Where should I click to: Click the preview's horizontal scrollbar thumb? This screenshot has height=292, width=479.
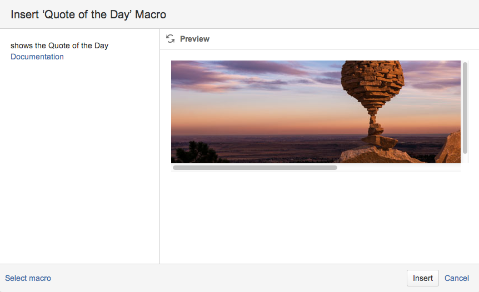255,167
